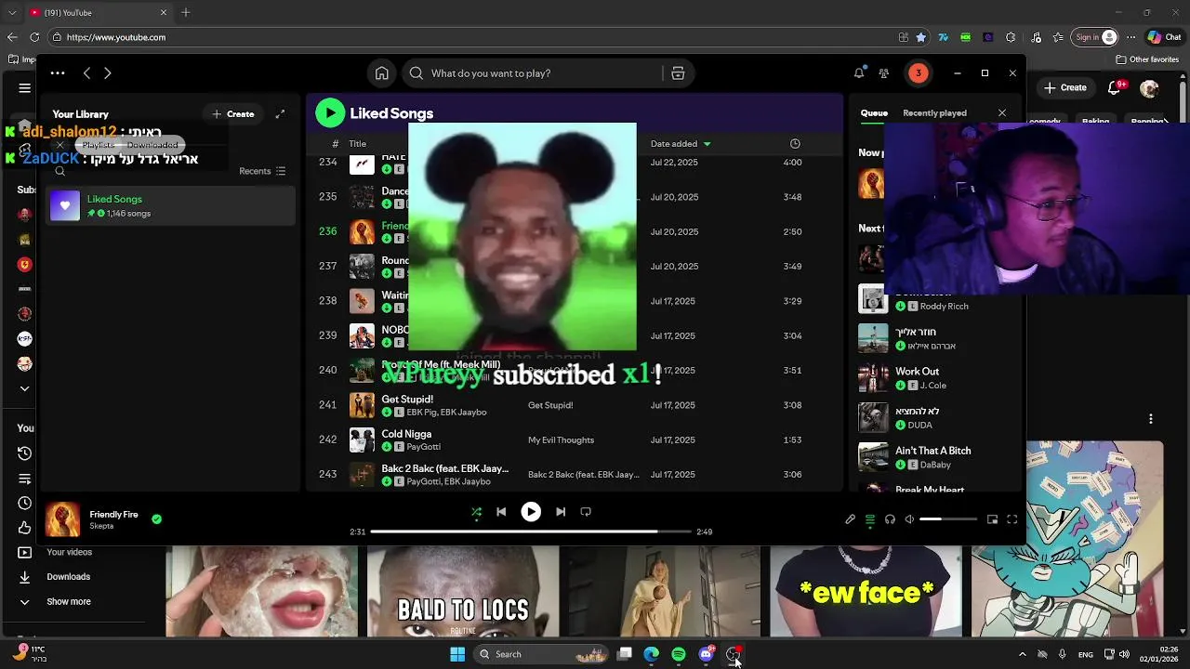Click My Evil Thoughts album link
Viewport: 1190px width, 669px height.
[561, 440]
